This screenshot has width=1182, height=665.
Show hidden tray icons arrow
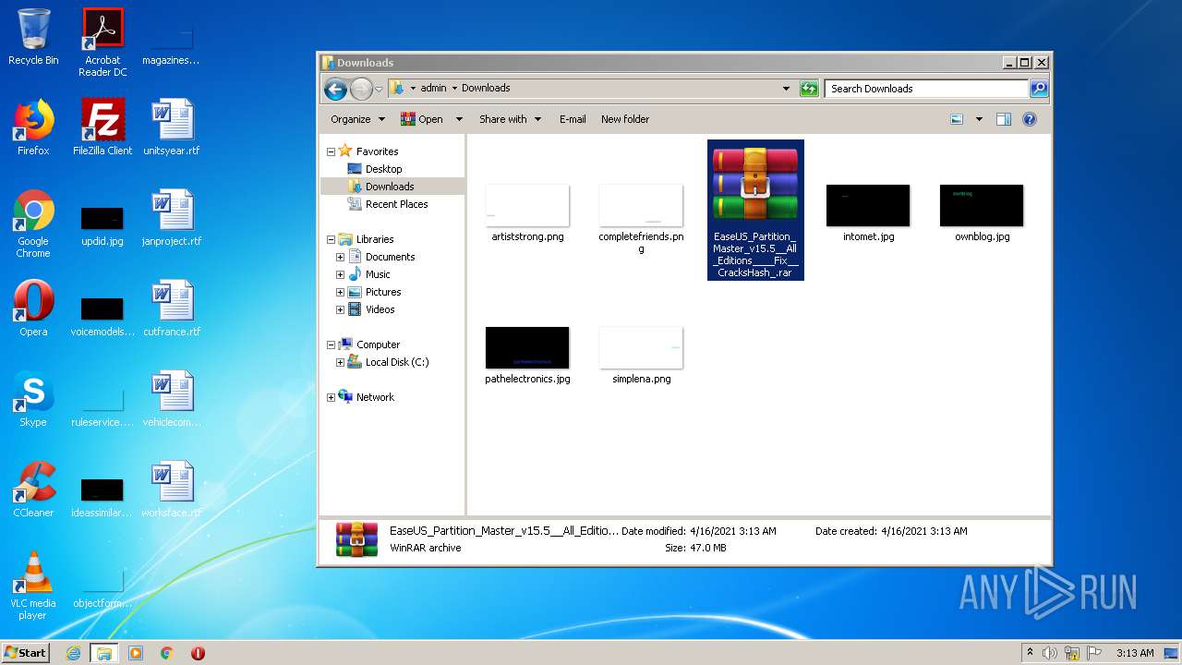point(1030,653)
